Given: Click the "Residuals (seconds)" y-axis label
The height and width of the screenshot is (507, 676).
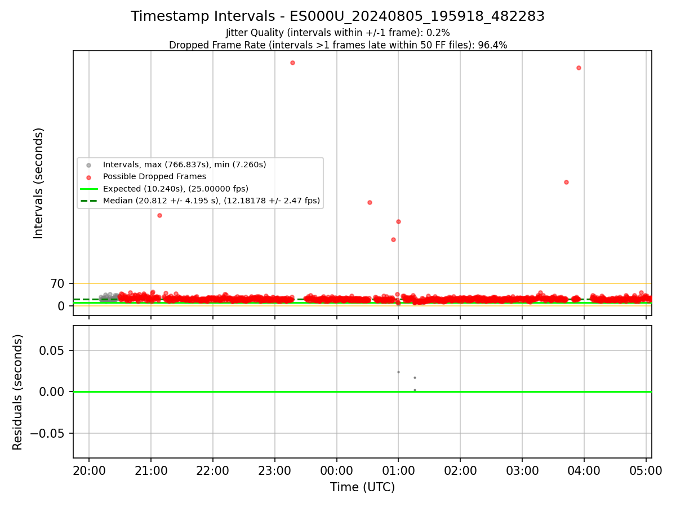Looking at the screenshot, I should coord(18,392).
